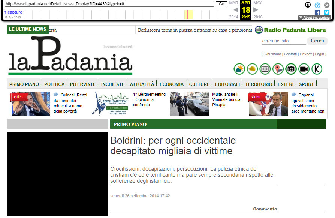Open the SPORT menu section

coord(307,84)
